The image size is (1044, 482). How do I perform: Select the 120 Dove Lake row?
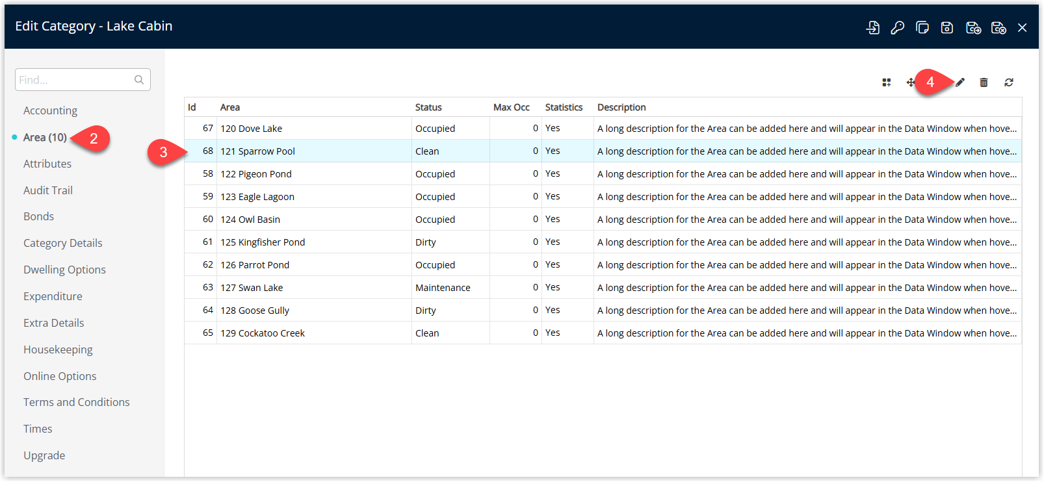(x=603, y=129)
